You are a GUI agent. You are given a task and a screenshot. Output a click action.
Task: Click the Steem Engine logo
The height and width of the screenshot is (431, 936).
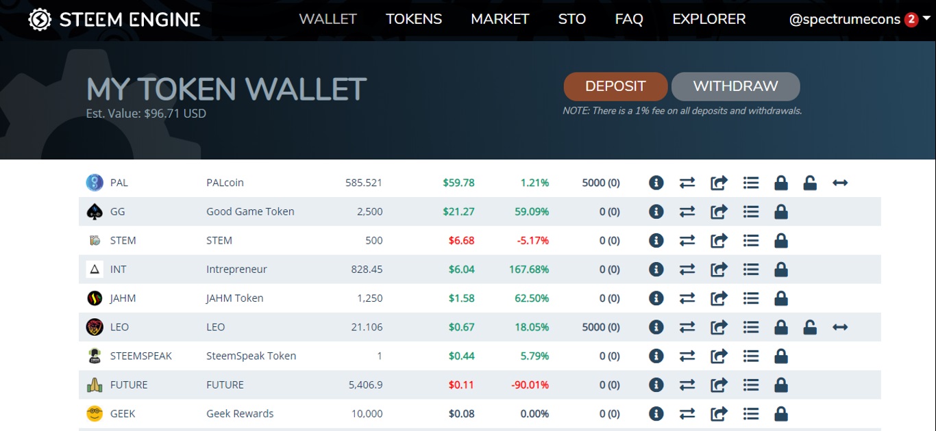(114, 19)
